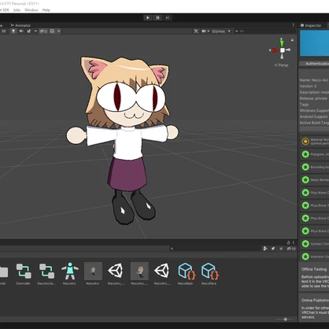The width and height of the screenshot is (329, 329).
Task: Click the green star icon beside Contact Co...
Action: 305,244
